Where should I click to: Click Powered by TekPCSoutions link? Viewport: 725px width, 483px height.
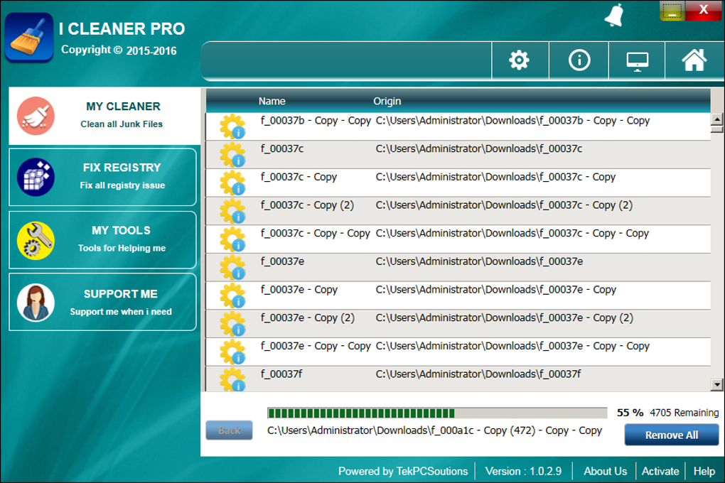click(403, 471)
